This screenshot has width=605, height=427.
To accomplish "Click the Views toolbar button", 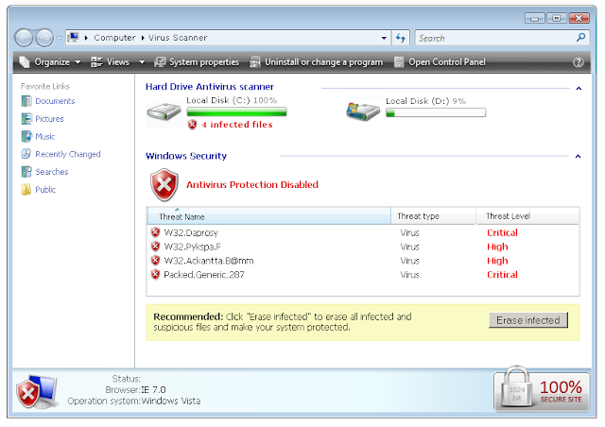I will point(111,62).
